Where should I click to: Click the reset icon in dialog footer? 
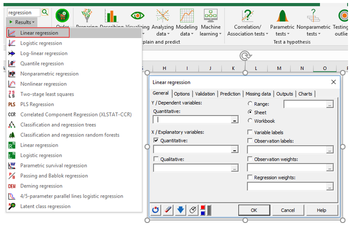tap(156, 210)
